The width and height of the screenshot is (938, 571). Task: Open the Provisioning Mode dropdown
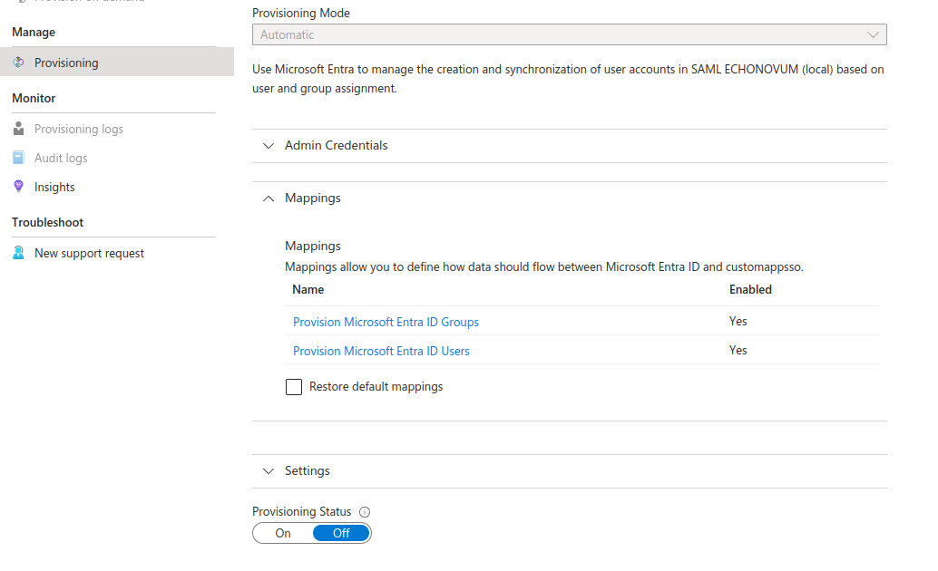pos(569,34)
